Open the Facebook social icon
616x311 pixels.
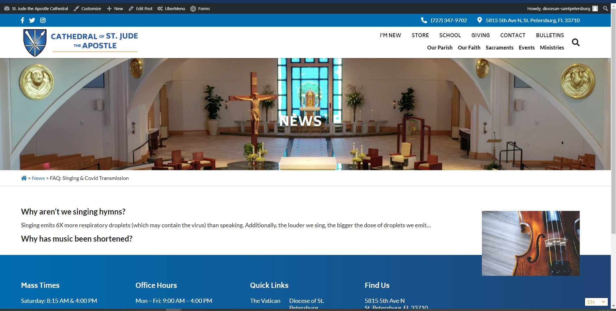point(23,20)
